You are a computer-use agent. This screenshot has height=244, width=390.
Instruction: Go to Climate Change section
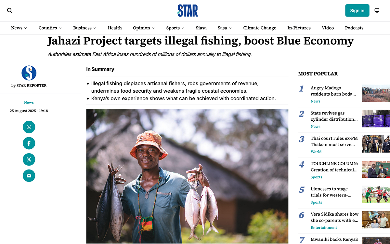pyautogui.click(x=260, y=28)
